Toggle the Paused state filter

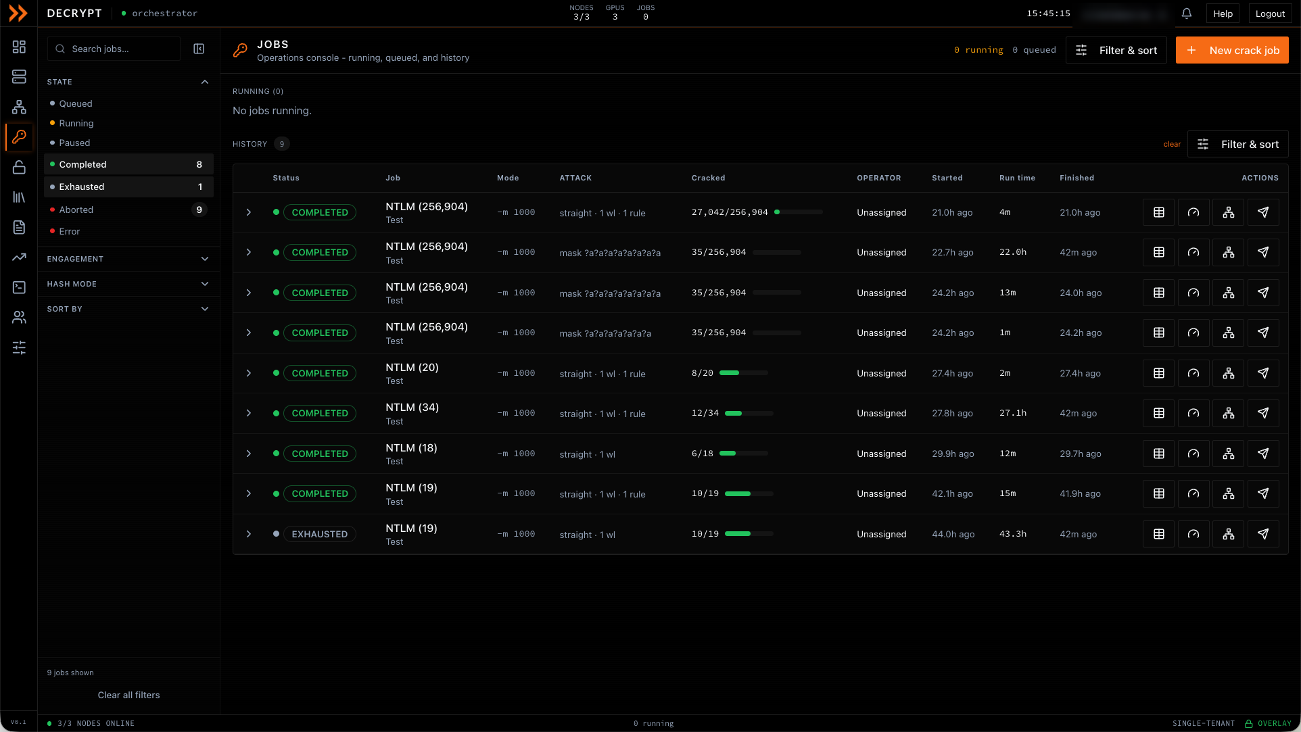[128, 143]
